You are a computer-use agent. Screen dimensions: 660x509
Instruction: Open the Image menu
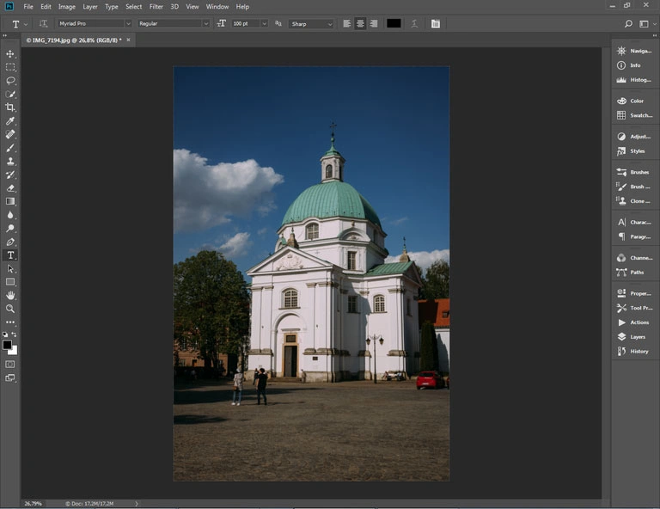point(66,7)
